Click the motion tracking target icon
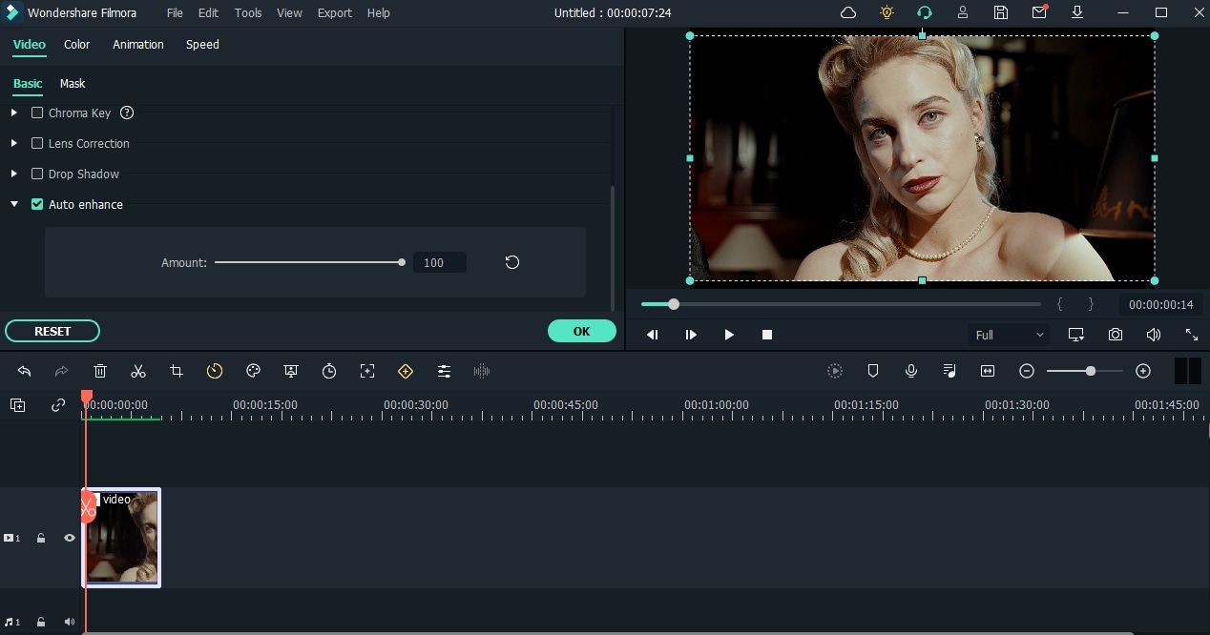The width and height of the screenshot is (1210, 635). (367, 371)
